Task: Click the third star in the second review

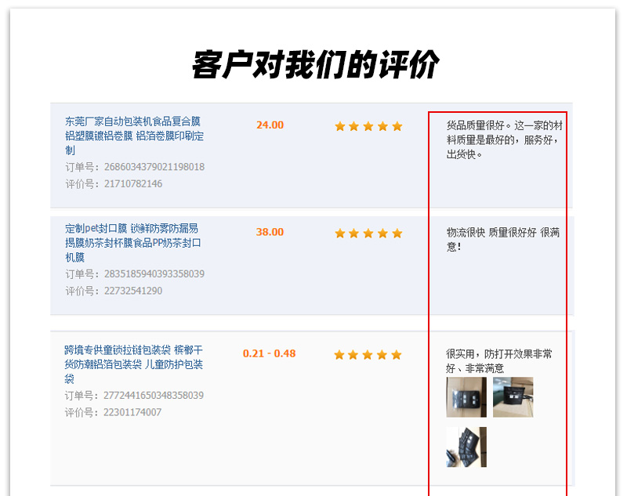Action: point(368,234)
